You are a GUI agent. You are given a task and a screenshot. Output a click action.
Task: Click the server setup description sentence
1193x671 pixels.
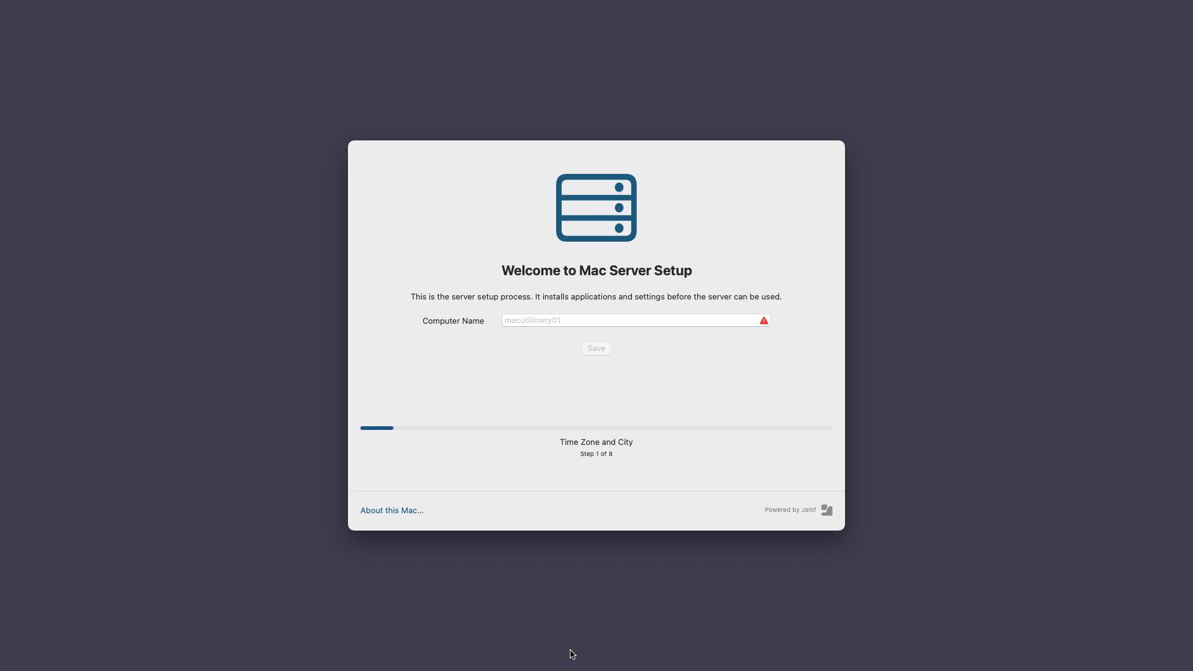tap(596, 296)
